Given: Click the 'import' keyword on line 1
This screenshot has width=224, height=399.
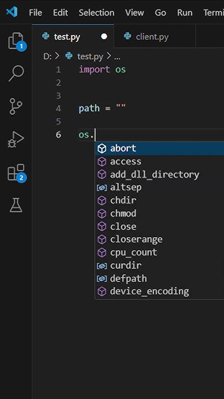Looking at the screenshot, I should 95,69.
